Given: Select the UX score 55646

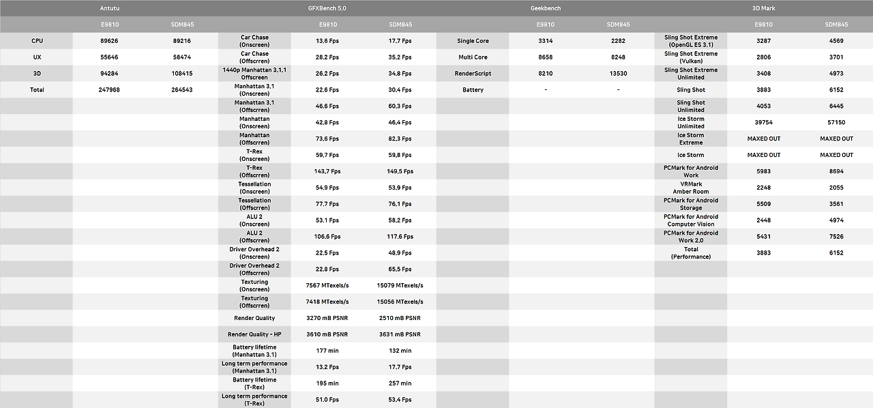Looking at the screenshot, I should pyautogui.click(x=109, y=57).
